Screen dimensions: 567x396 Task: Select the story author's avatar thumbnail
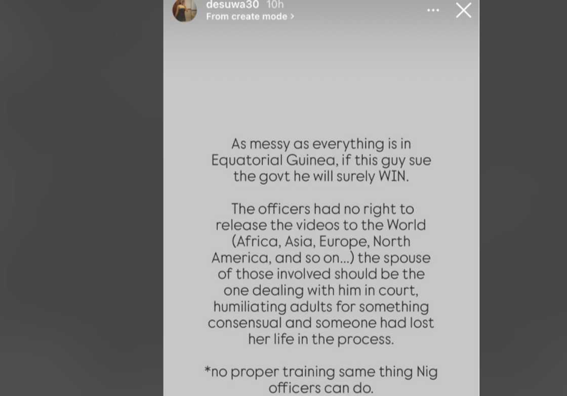tap(185, 11)
